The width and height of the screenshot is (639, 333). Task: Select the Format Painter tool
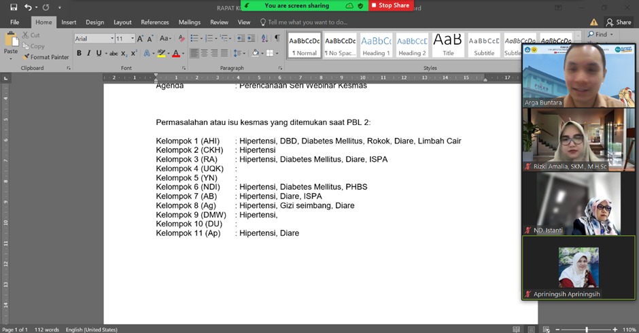click(x=46, y=57)
